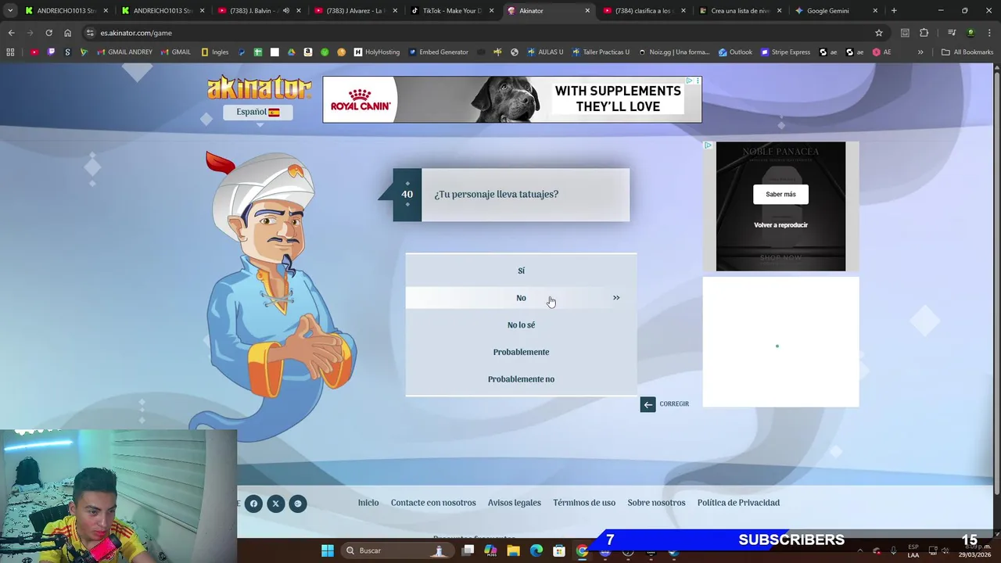Choose the "No lo sé" answer

(x=521, y=325)
